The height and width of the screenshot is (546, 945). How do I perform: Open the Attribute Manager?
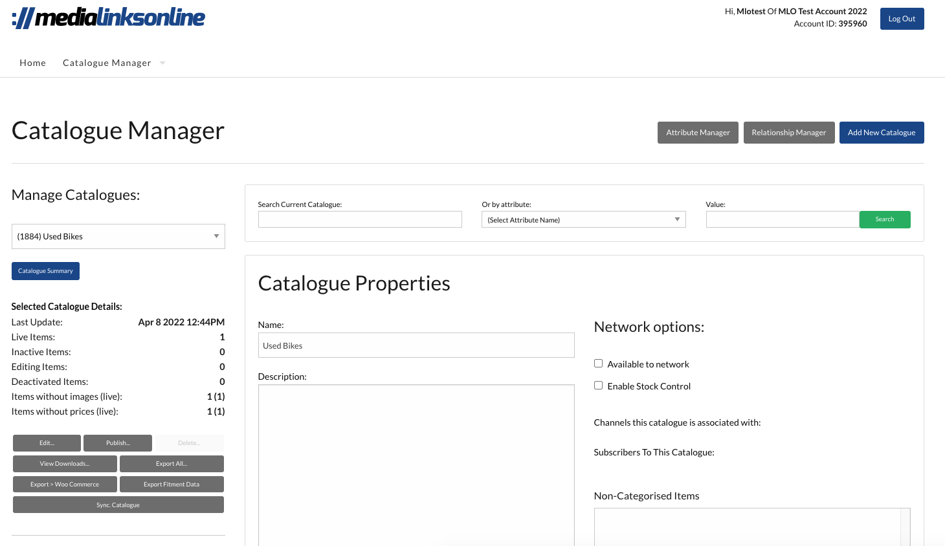(698, 133)
